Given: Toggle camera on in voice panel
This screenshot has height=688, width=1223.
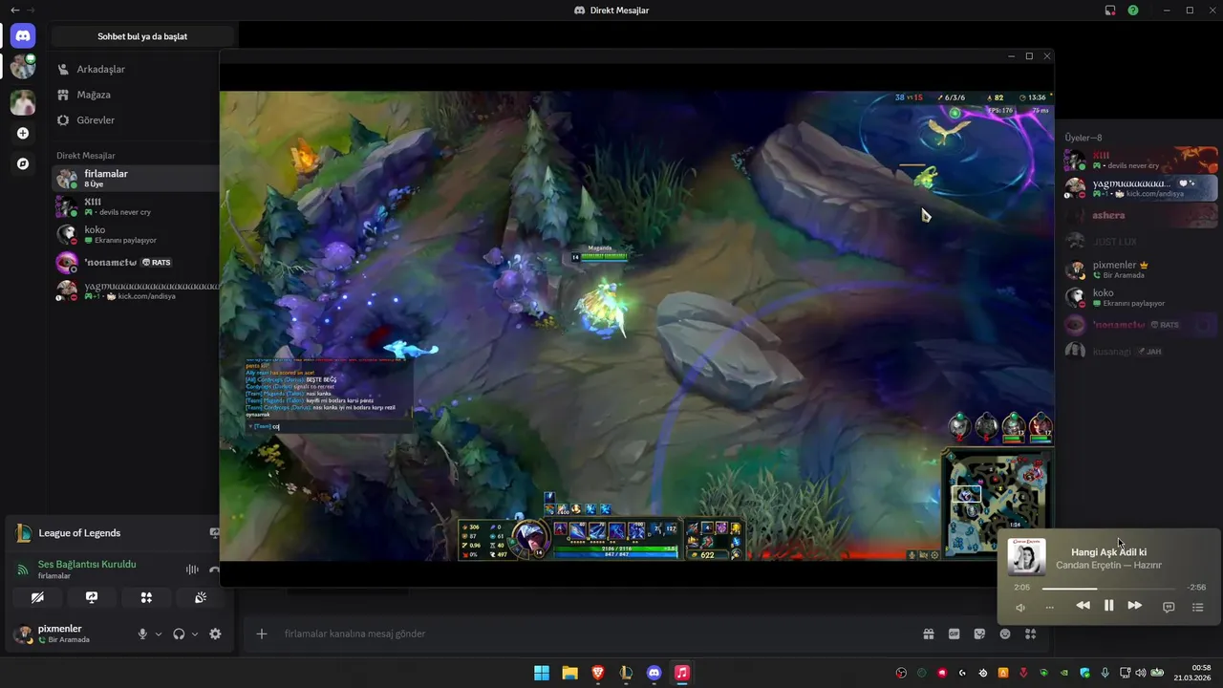Looking at the screenshot, I should [37, 597].
